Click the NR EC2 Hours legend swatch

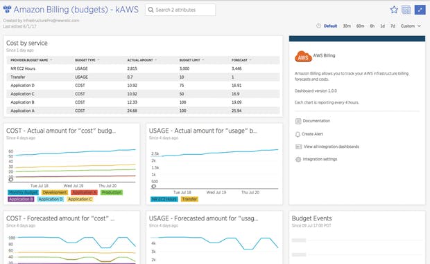[164, 199]
